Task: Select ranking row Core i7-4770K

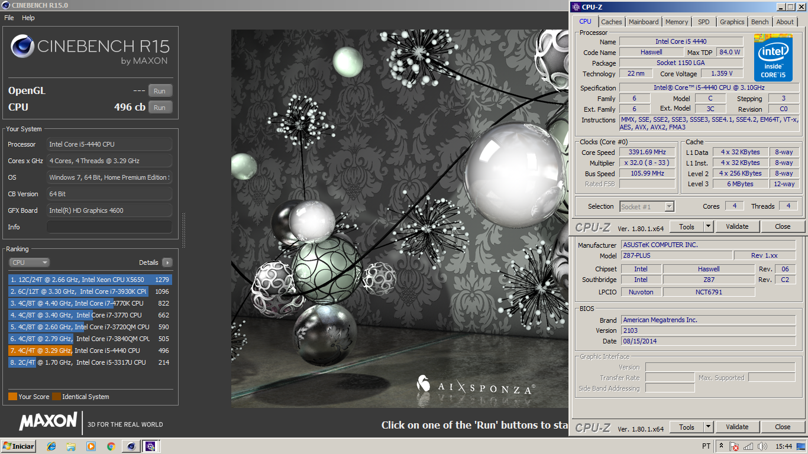Action: 90,303
